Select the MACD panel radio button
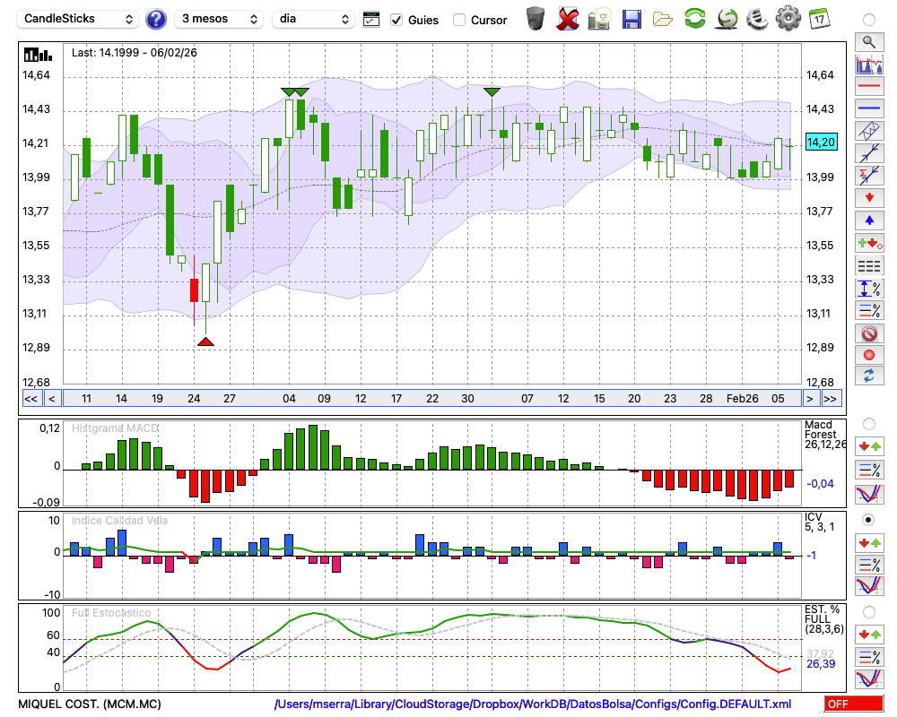 [x=868, y=424]
